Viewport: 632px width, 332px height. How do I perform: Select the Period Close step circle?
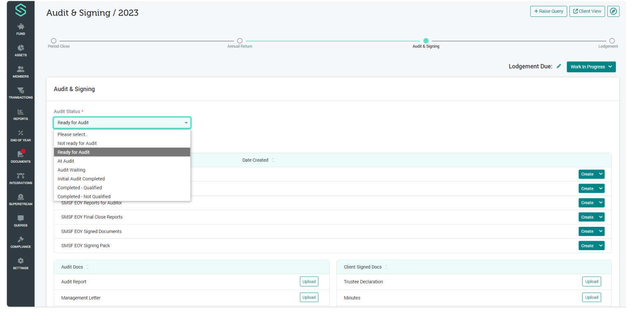(x=53, y=41)
